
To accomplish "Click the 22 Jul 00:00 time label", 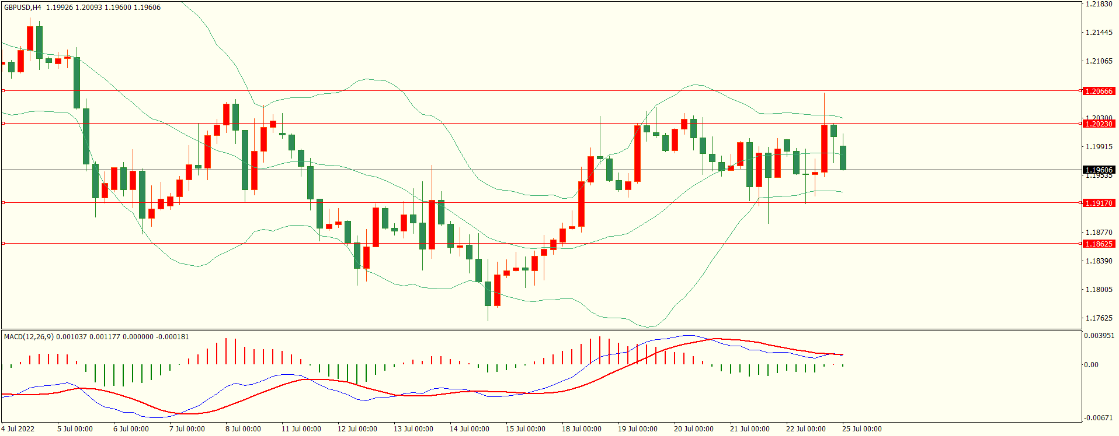I will (805, 429).
